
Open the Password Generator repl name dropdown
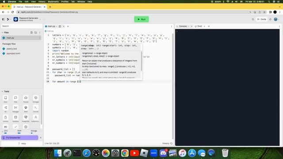click(x=40, y=19)
